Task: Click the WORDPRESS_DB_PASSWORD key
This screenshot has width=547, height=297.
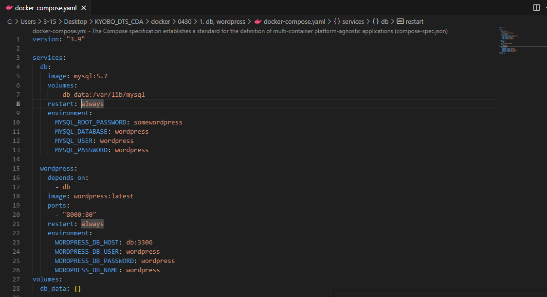Action: [x=94, y=261]
